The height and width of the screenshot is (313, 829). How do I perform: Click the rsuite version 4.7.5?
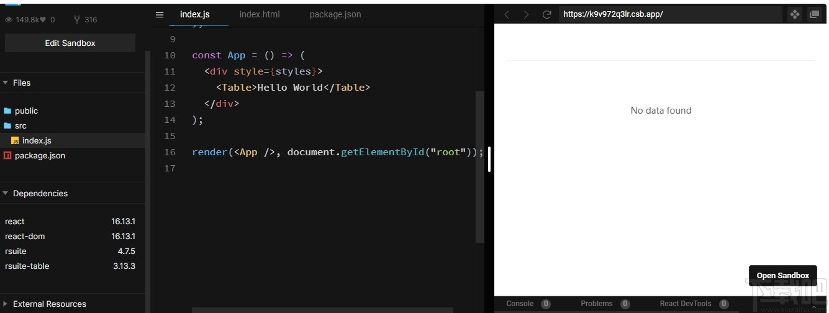click(126, 251)
